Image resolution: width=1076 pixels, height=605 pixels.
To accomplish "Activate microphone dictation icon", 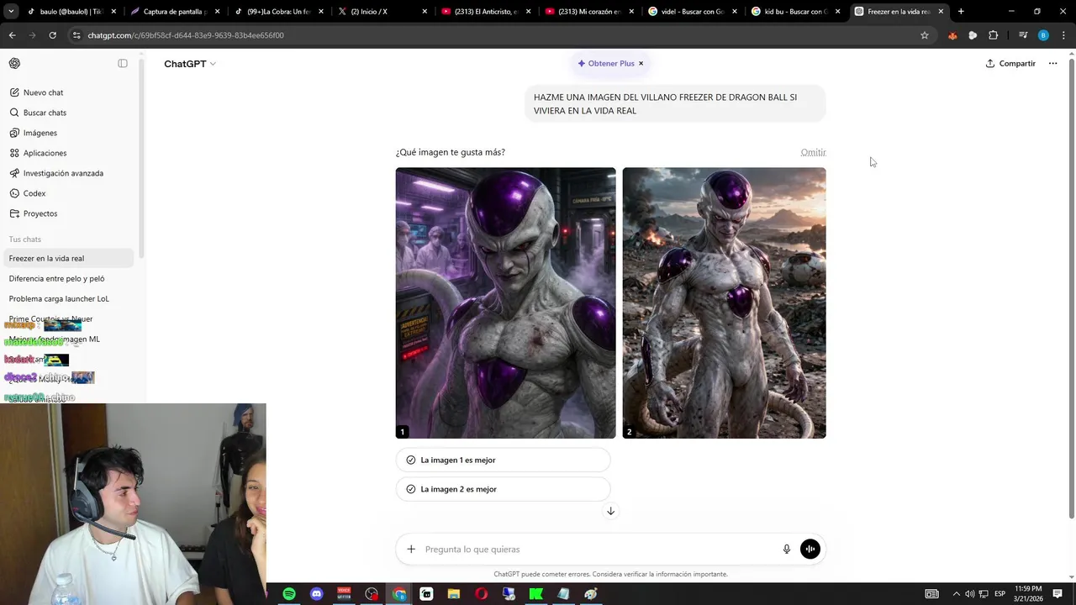I will [x=787, y=550].
